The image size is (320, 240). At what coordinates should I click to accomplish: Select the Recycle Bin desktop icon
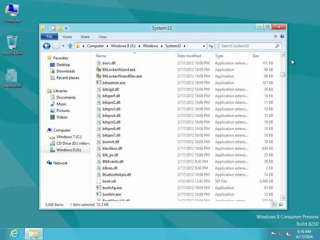pos(12,45)
